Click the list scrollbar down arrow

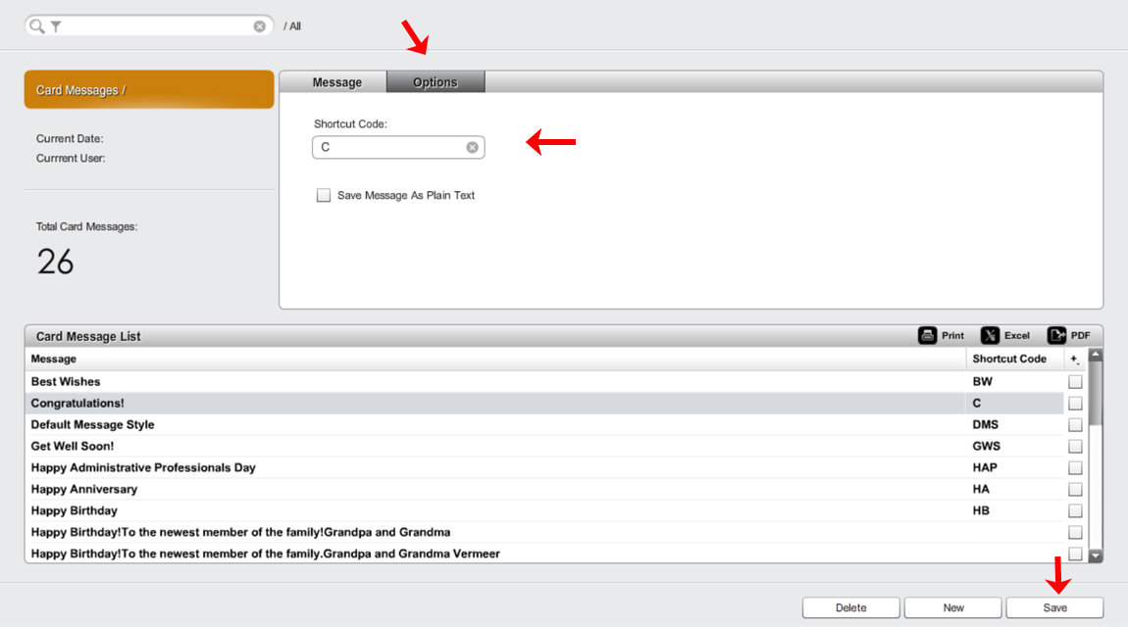click(x=1096, y=555)
